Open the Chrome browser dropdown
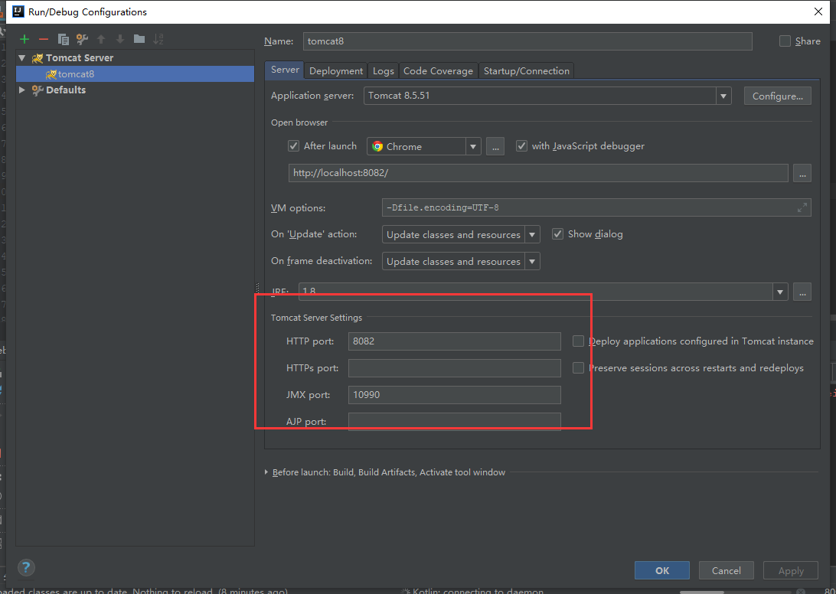 point(473,145)
